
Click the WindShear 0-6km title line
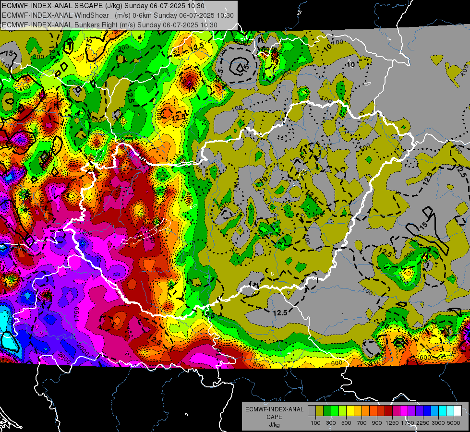[x=118, y=15]
